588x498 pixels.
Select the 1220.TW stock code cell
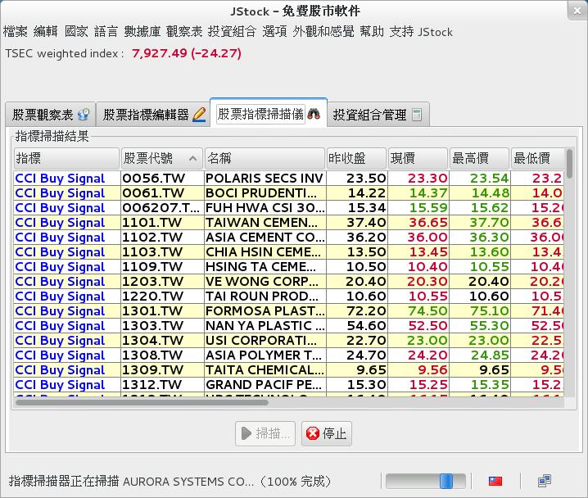coord(162,297)
